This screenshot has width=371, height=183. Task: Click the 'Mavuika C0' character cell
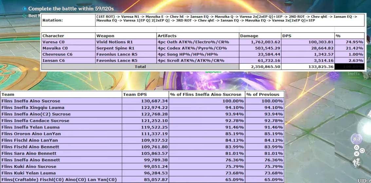(x=68, y=48)
